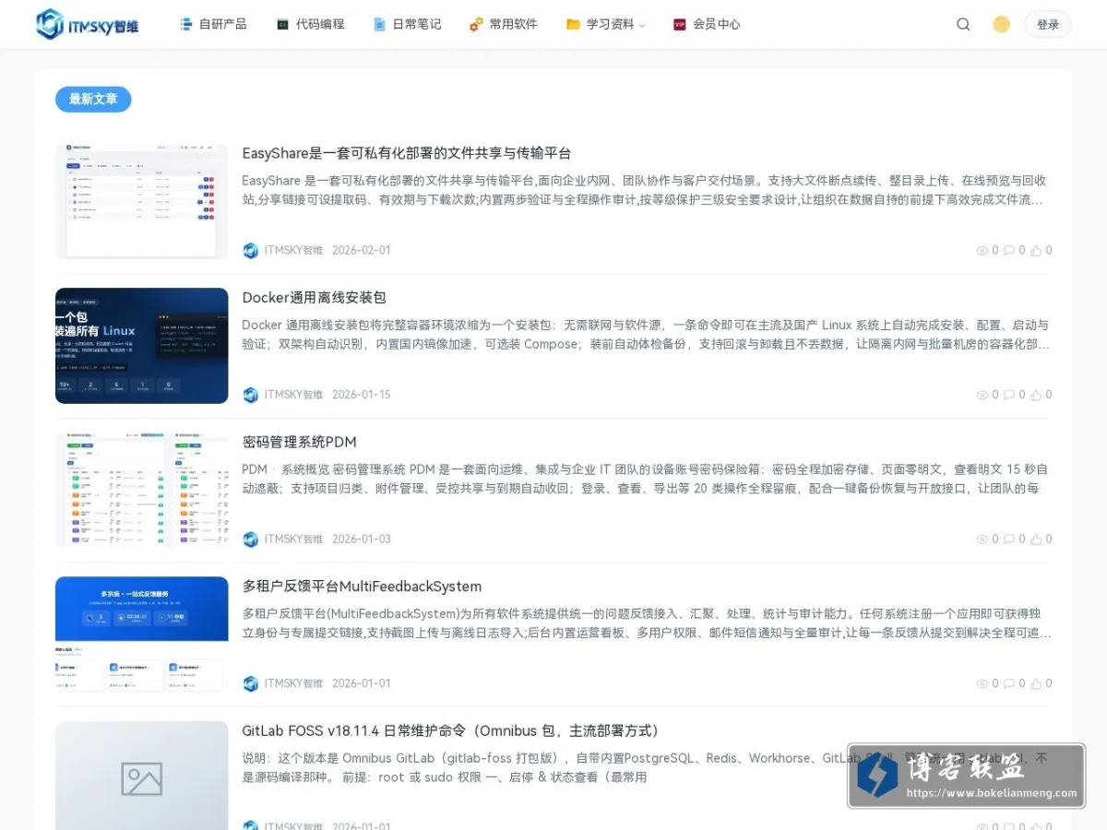The width and height of the screenshot is (1107, 830).
Task: Click the date 2026-02-01 on the EasyShare article
Action: tap(362, 250)
